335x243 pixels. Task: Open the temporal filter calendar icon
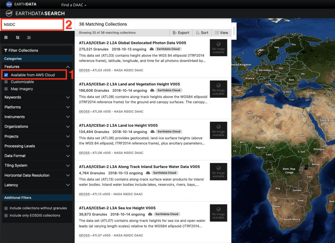[x=6, y=37]
